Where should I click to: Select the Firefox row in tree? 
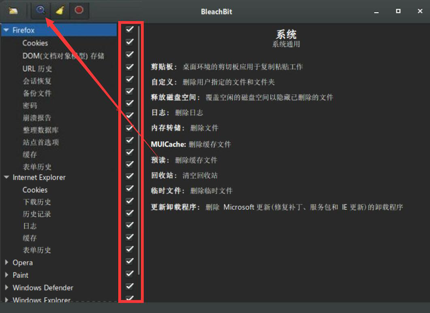pos(59,30)
